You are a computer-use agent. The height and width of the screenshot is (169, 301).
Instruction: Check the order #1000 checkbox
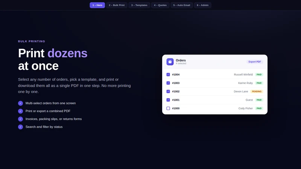168,108
